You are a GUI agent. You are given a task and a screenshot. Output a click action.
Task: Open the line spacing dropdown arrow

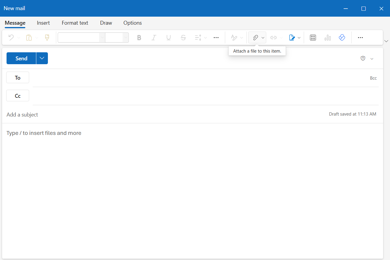pos(205,37)
